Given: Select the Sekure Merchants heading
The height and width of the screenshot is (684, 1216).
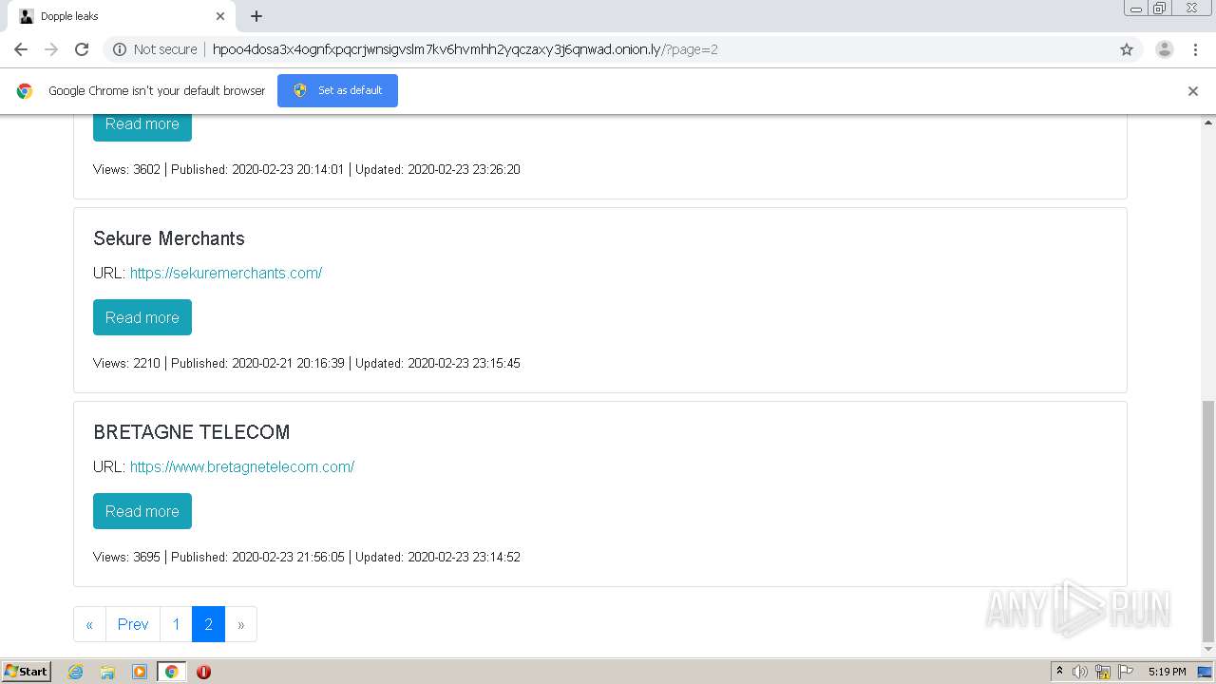Looking at the screenshot, I should pos(169,238).
